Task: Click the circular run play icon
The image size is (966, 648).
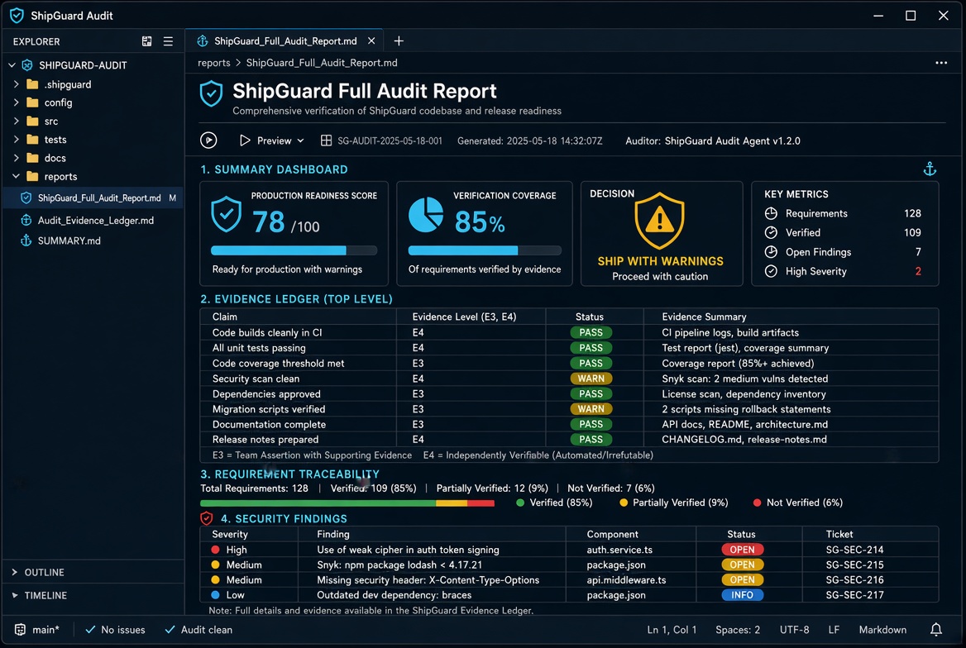Action: click(208, 141)
